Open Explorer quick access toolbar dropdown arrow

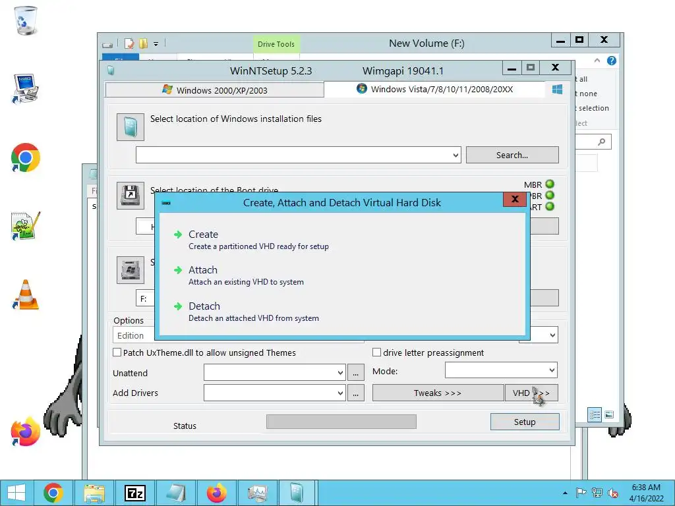pyautogui.click(x=156, y=44)
